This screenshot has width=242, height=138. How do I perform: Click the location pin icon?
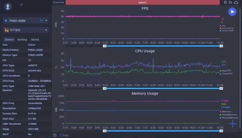tap(225, 2)
